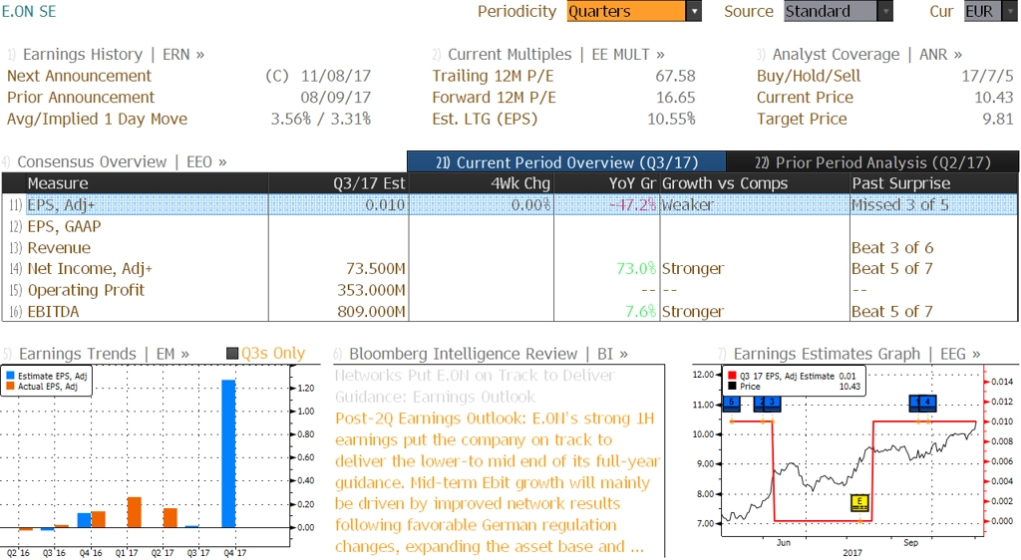Open Earnings History | ERN link
Viewport: 1021px width, 560px height.
click(x=114, y=55)
